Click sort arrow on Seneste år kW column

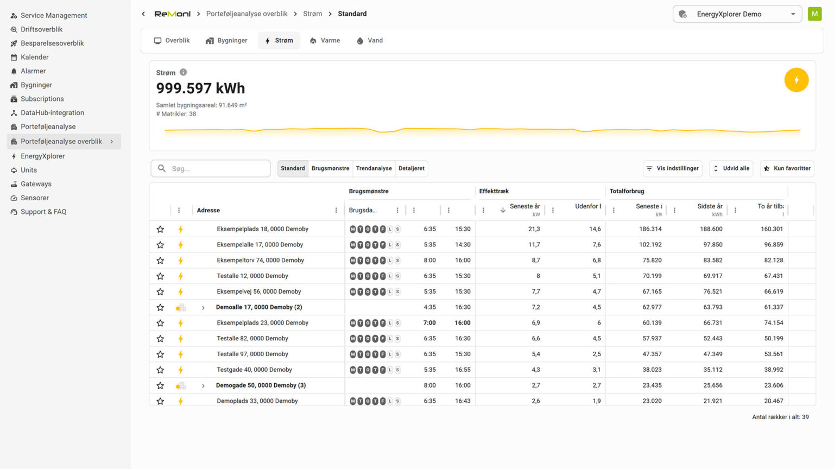coord(503,210)
